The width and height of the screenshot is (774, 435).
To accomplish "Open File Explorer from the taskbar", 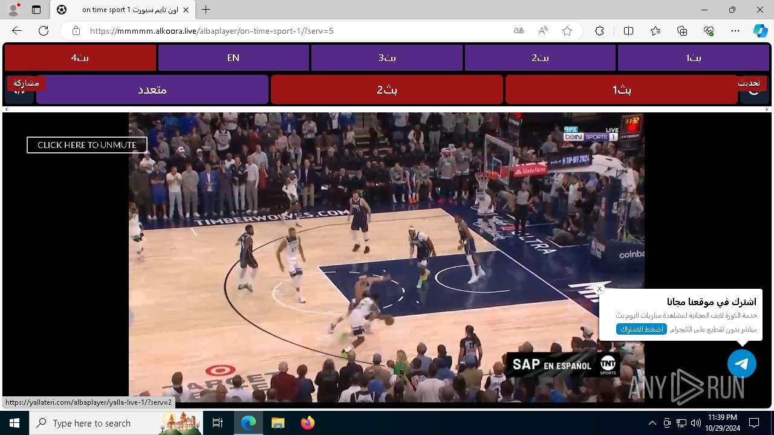I will 278,423.
